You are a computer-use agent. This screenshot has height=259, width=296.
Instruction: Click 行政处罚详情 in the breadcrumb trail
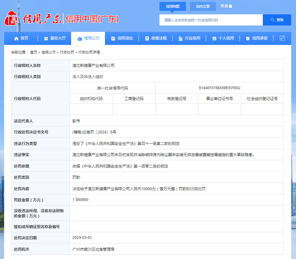coord(89,52)
